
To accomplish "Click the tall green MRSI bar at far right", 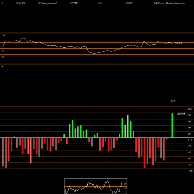I will (x=172, y=125).
